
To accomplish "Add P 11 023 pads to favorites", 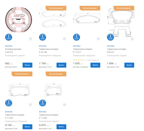I will pyautogui.click(x=31, y=104).
